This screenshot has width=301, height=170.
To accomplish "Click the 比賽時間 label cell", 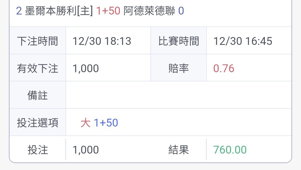I will pyautogui.click(x=179, y=41).
